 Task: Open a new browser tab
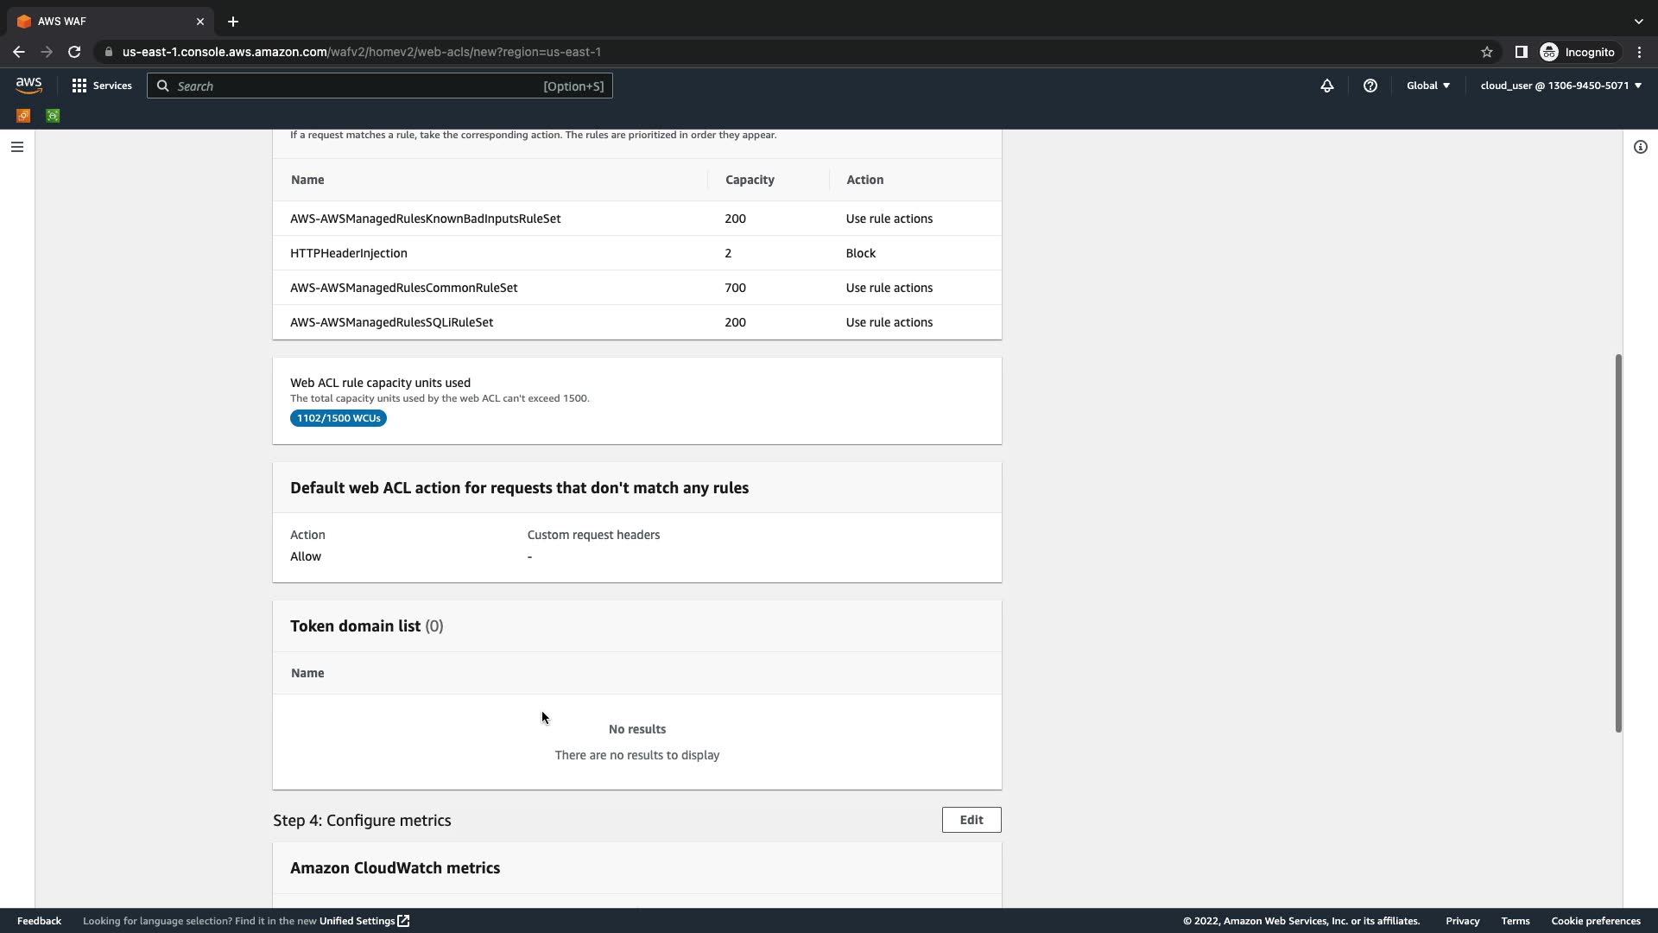tap(233, 21)
